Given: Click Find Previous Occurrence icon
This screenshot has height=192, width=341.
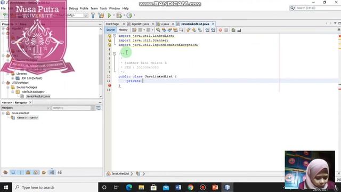Looking at the screenshot, I should pos(164,30).
